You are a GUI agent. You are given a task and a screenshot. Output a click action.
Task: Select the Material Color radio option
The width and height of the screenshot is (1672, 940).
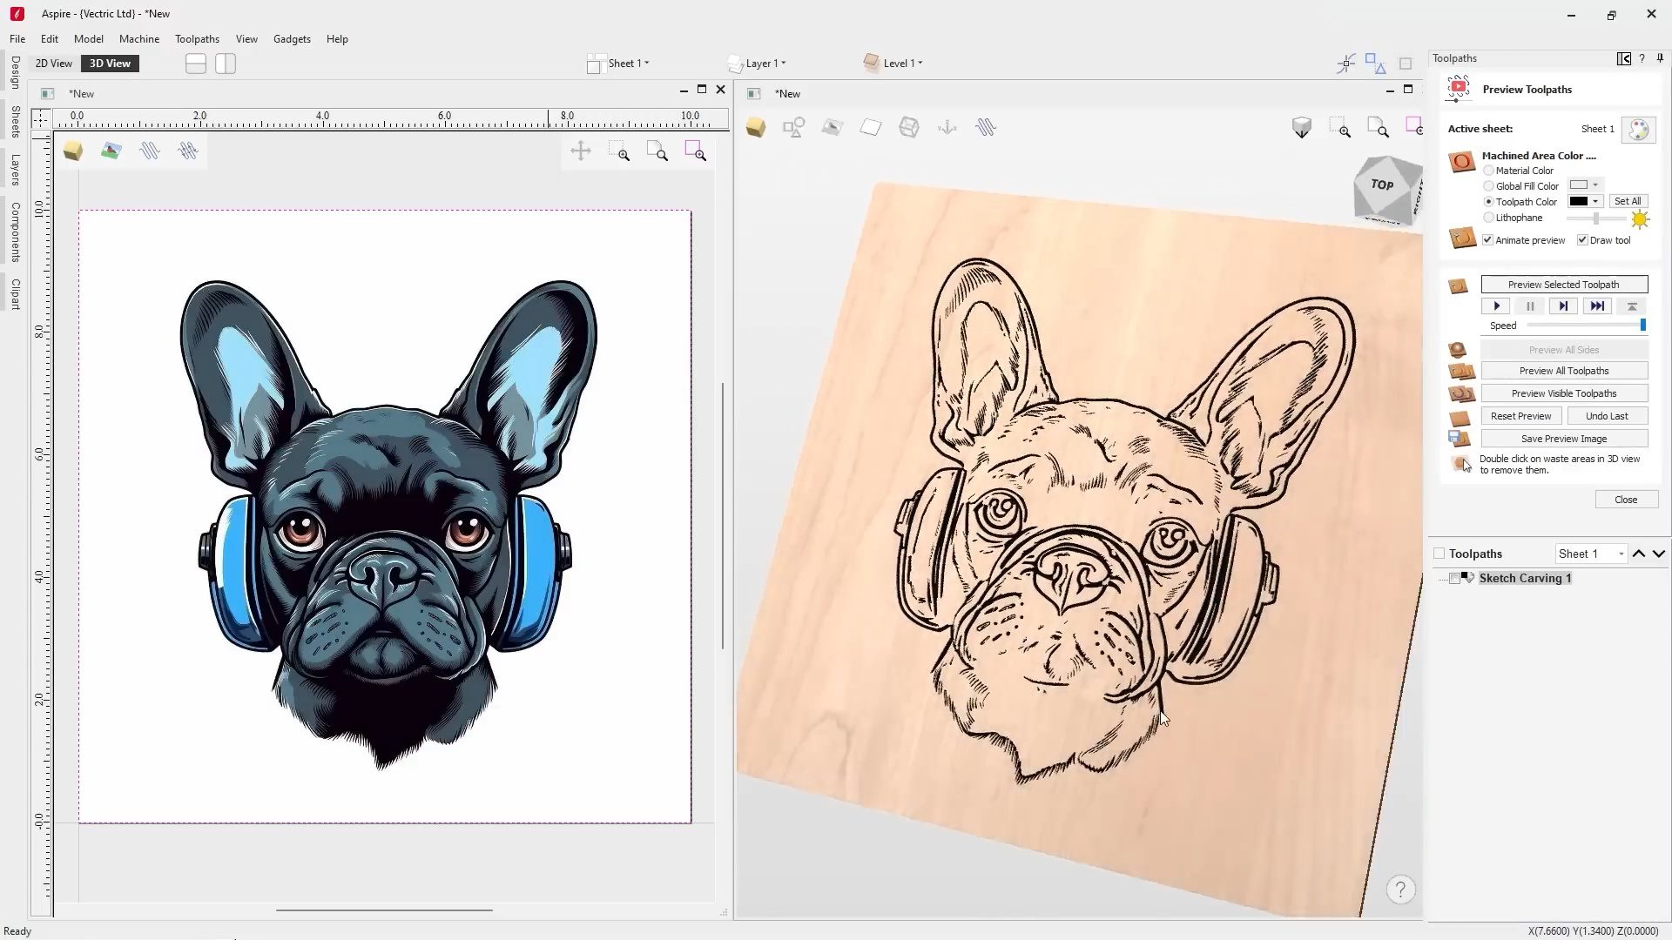[1488, 171]
